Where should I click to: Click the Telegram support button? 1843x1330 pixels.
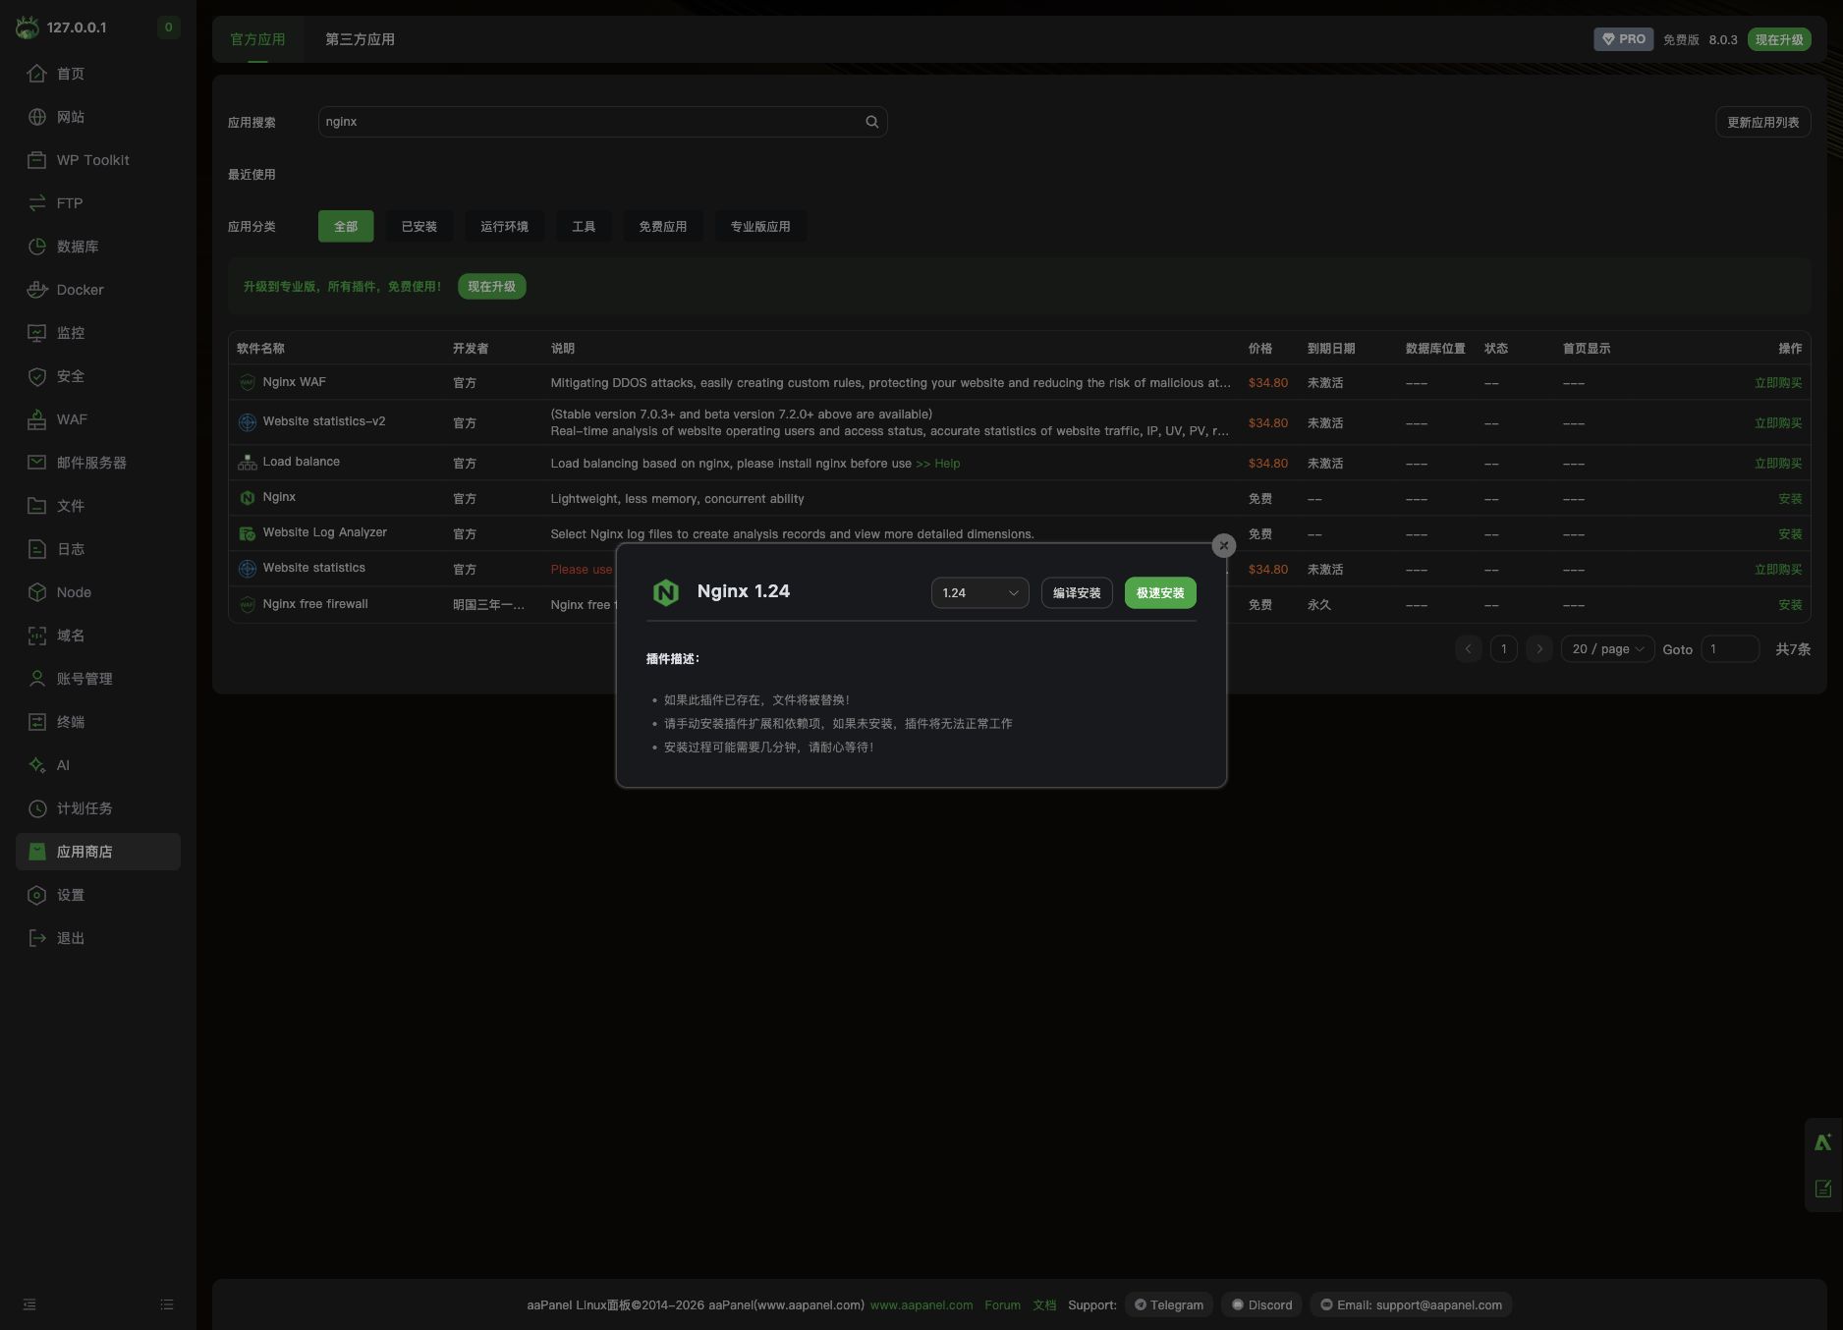pyautogui.click(x=1169, y=1305)
